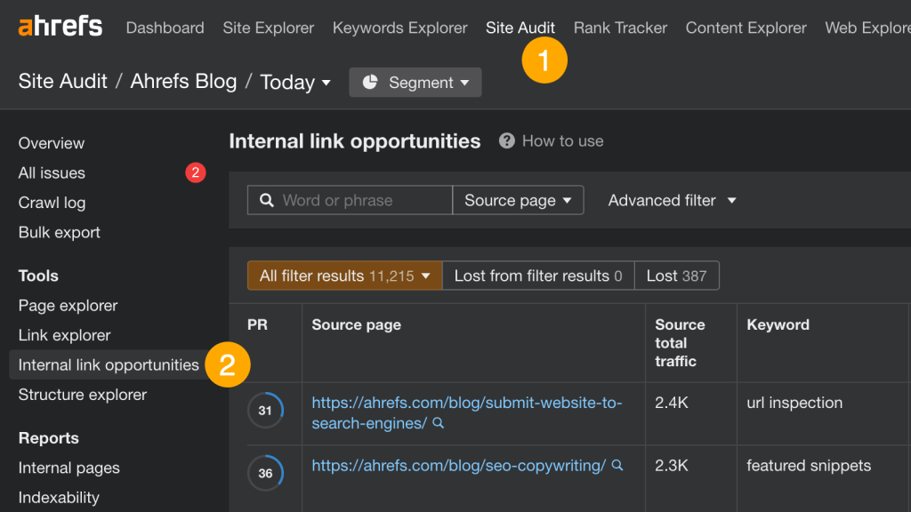Open Site Explorer in the top menu
This screenshot has width=911, height=512.
tap(268, 28)
